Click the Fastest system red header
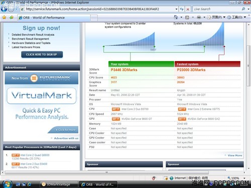The width and height of the screenshot is (251, 188). click(x=207, y=64)
